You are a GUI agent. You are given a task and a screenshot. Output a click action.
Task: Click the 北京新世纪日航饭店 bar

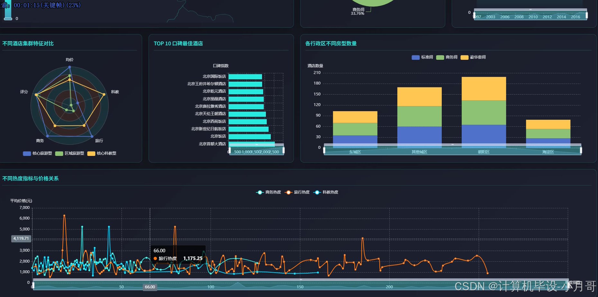(249, 129)
